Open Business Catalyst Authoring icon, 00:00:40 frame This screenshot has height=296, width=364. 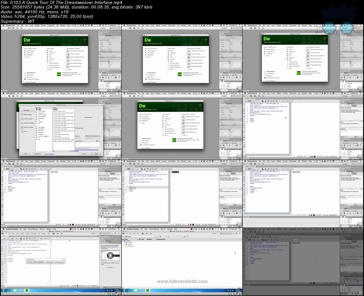[68, 57]
